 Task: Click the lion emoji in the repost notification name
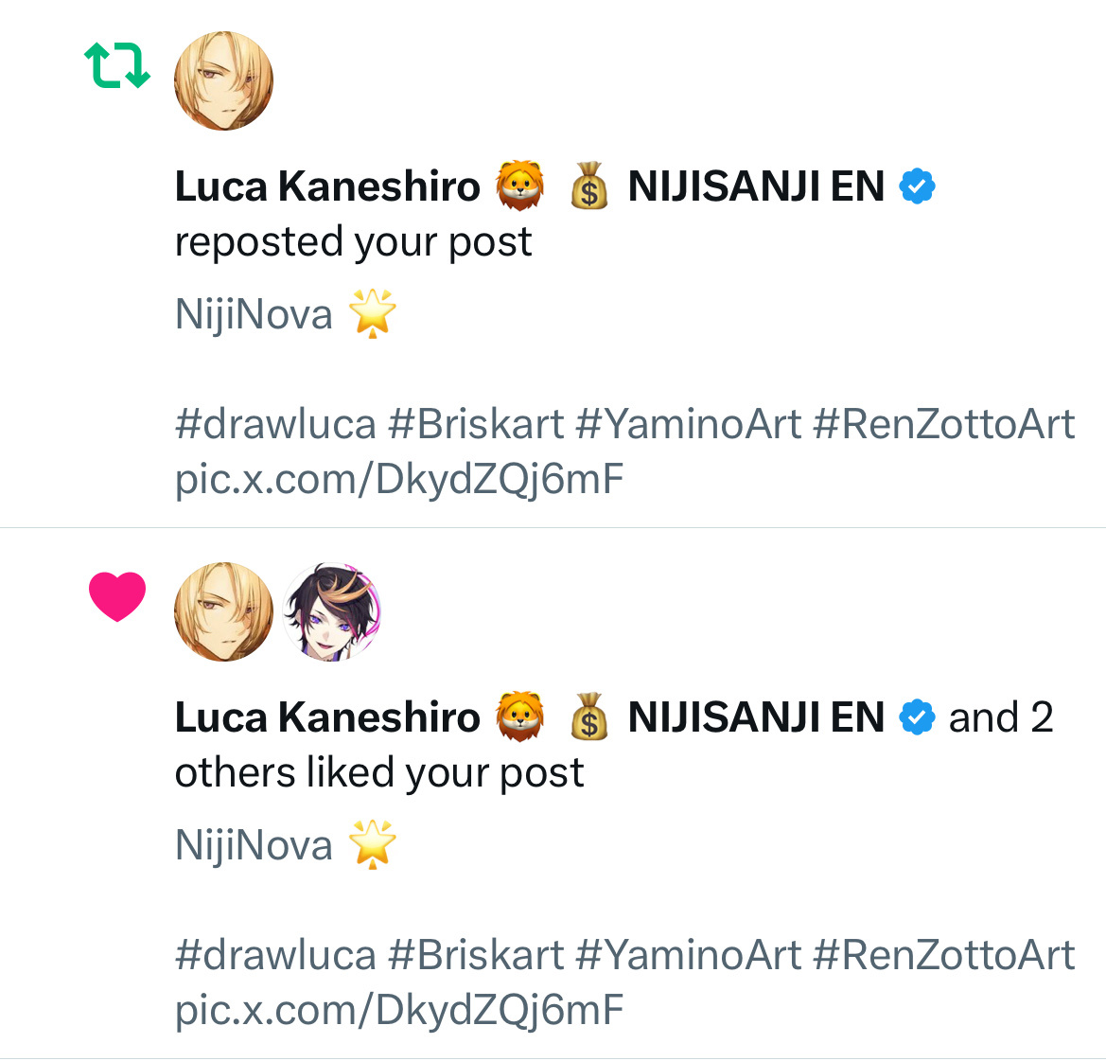point(519,186)
